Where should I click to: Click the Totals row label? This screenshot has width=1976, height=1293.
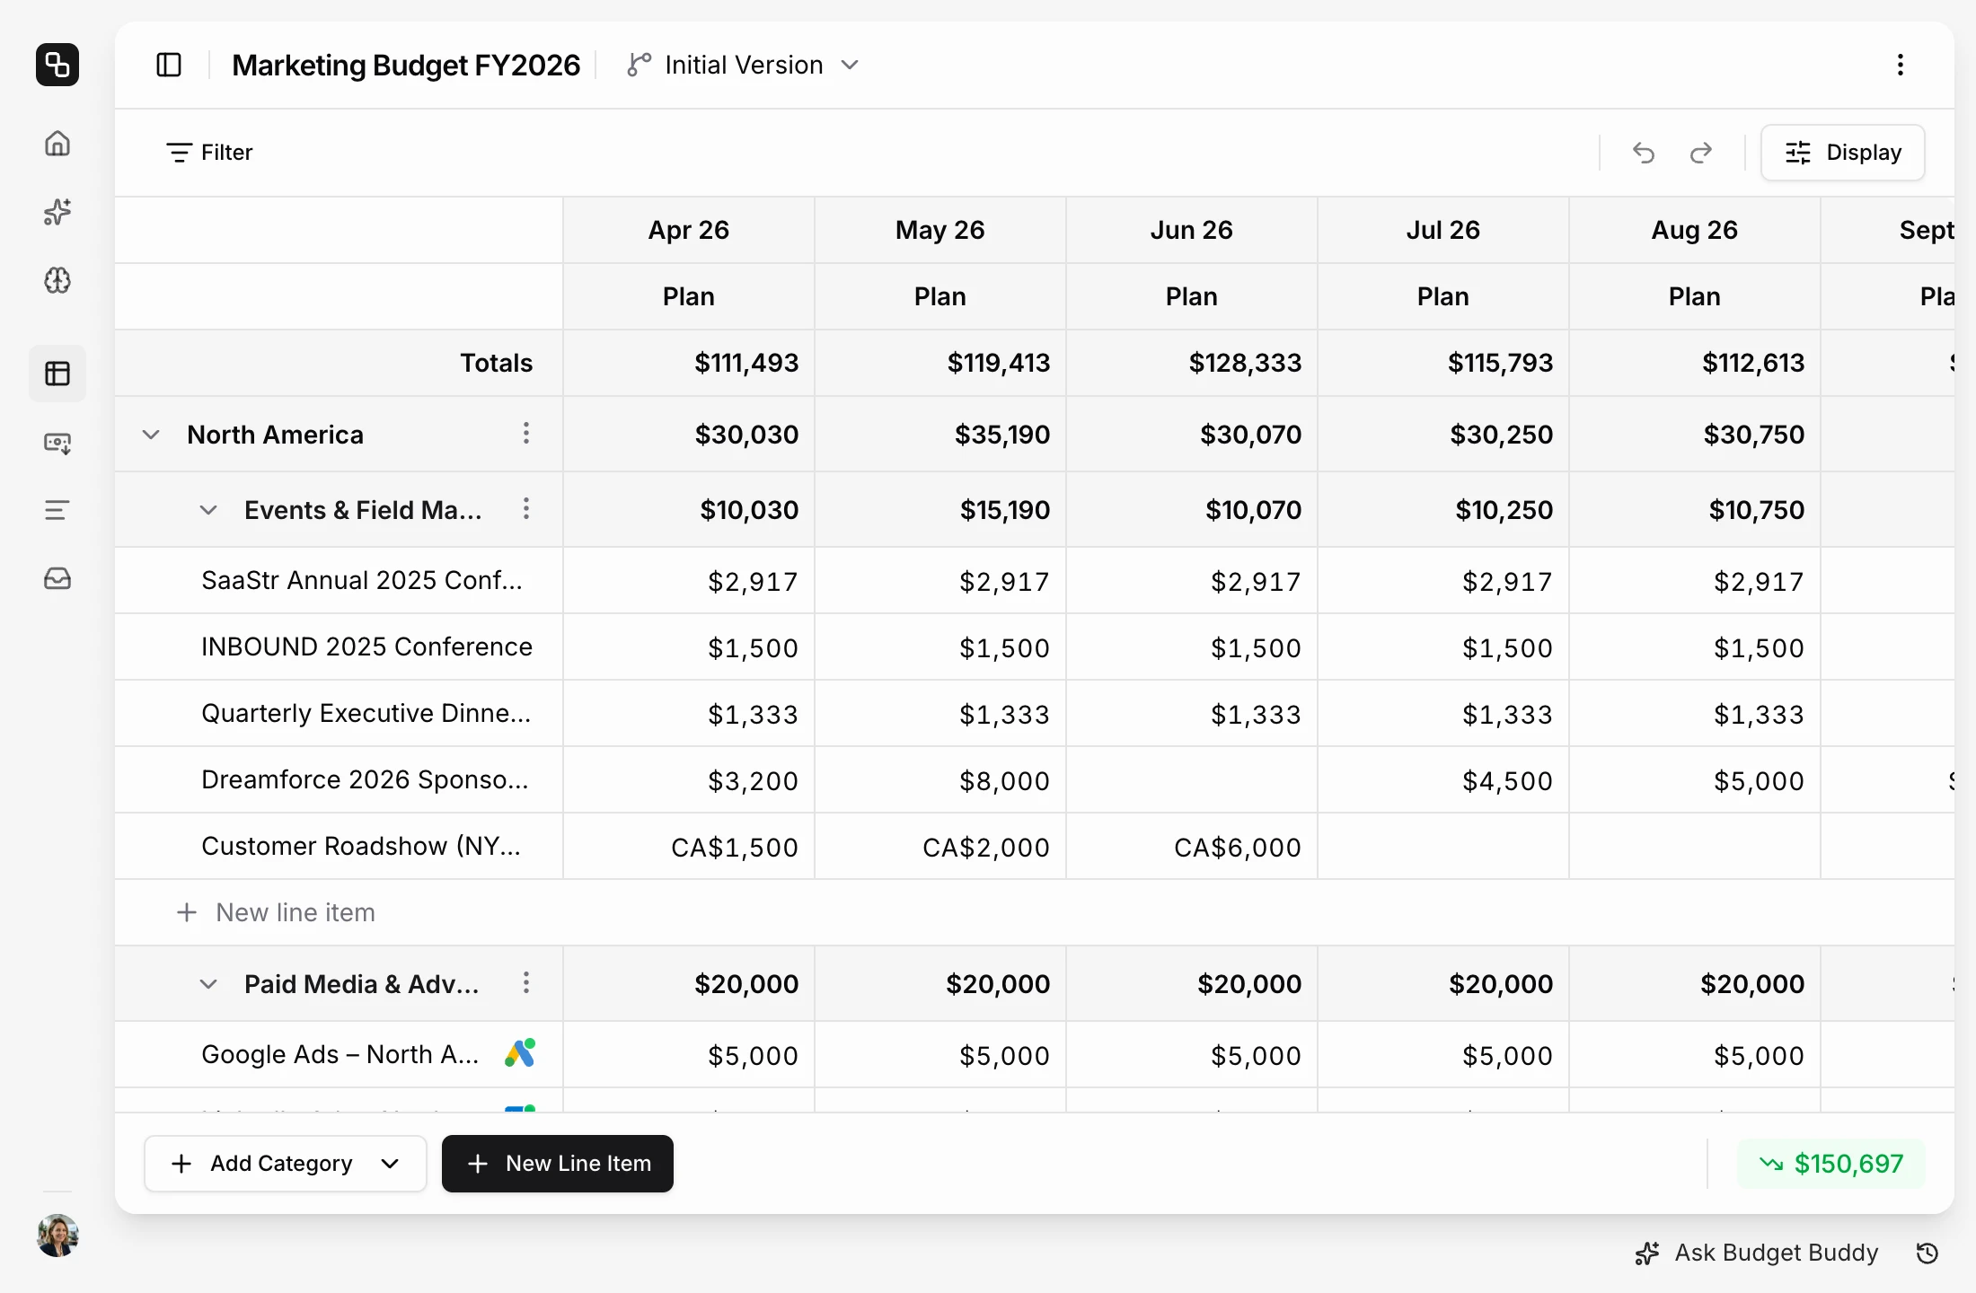[496, 363]
